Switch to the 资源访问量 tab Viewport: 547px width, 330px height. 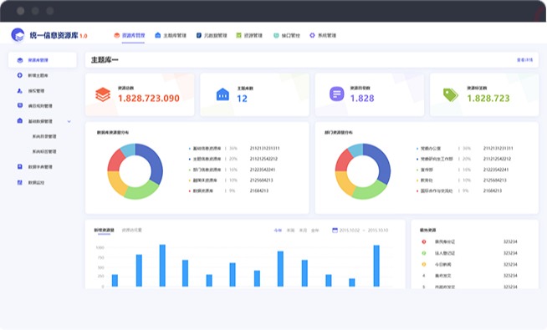coord(132,230)
